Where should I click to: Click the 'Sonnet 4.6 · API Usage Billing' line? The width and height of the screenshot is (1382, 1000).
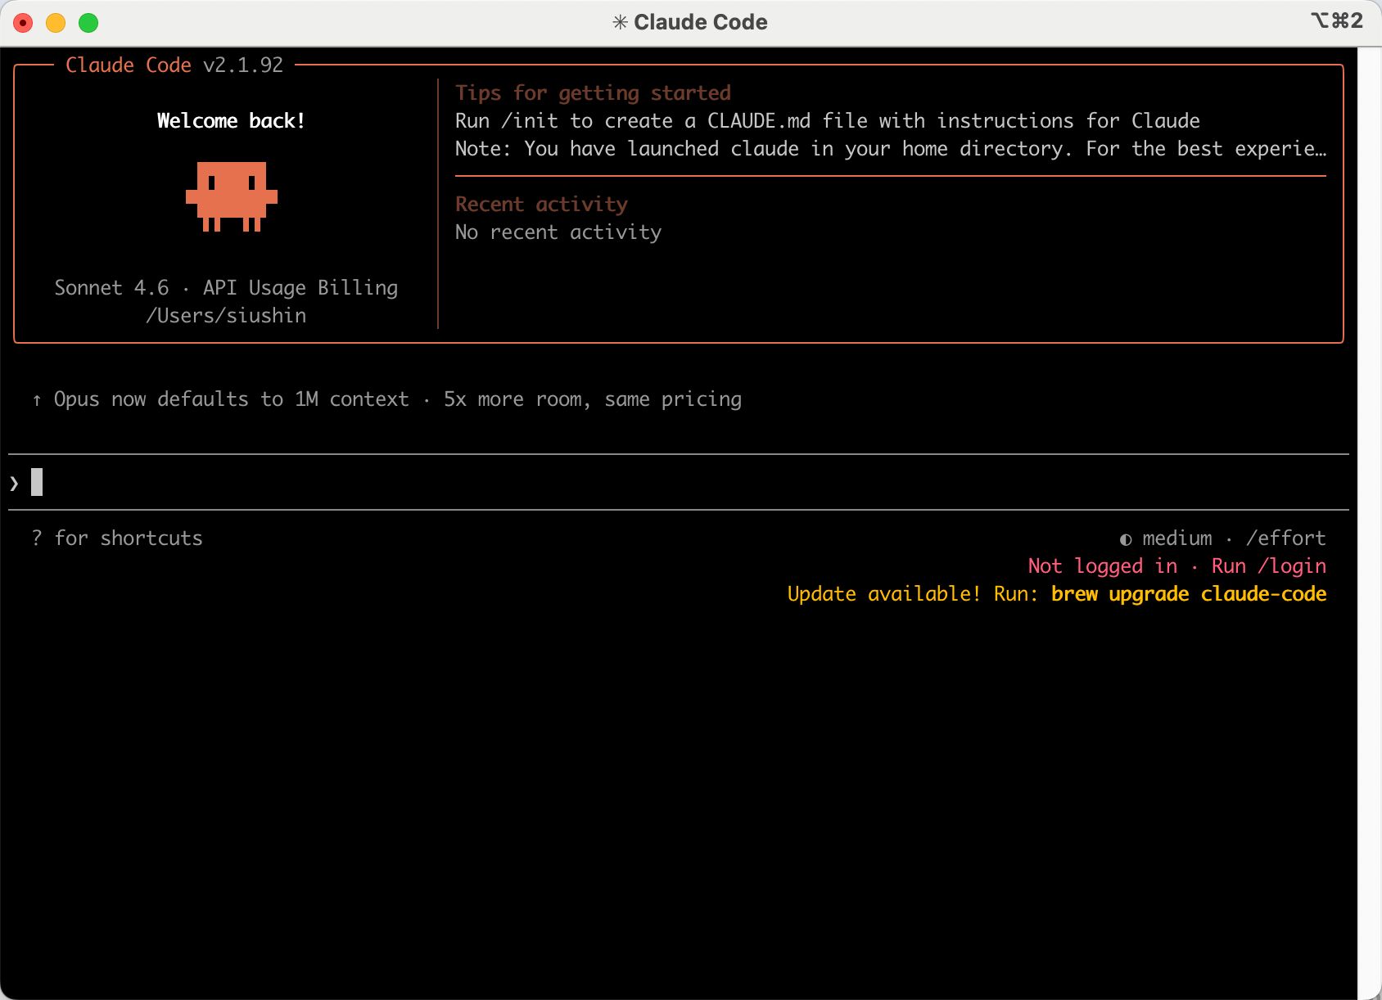[x=226, y=288]
